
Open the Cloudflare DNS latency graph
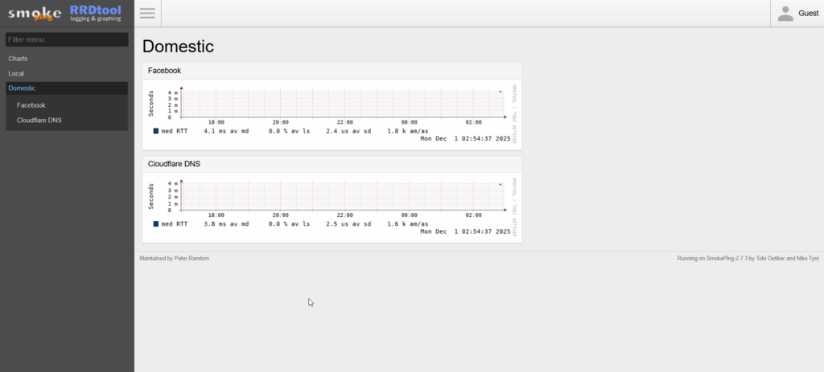pyautogui.click(x=332, y=206)
